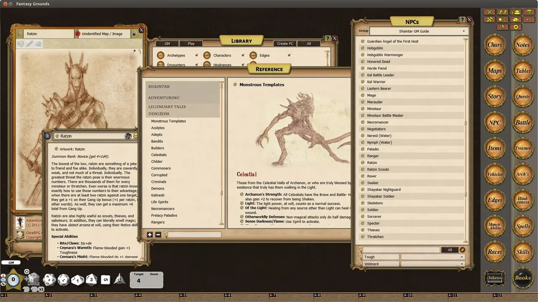Open the Calendar icon in top toolbar
The image size is (538, 302).
pyautogui.click(x=529, y=12)
